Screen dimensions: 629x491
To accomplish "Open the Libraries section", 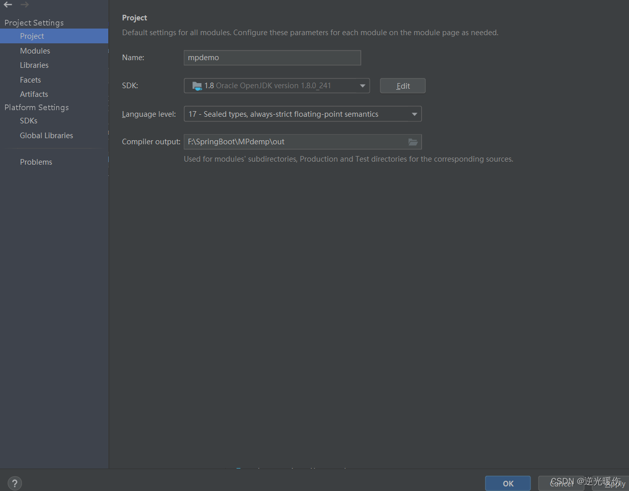I will (34, 65).
